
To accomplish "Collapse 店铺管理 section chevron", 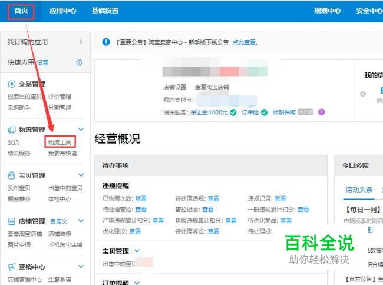I will coord(81,221).
